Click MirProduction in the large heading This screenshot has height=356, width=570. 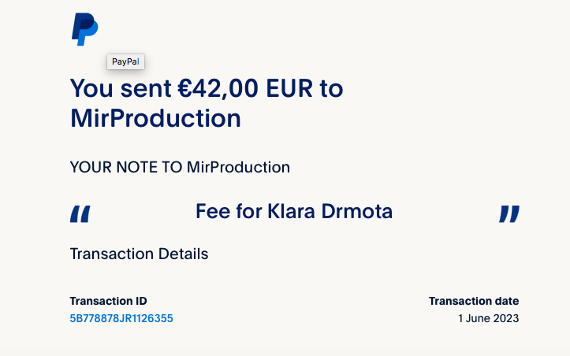click(155, 118)
